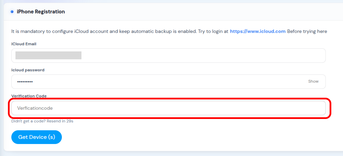This screenshot has width=343, height=156.
Task: Click the 'iCloud Email' label
Action: [x=24, y=44]
